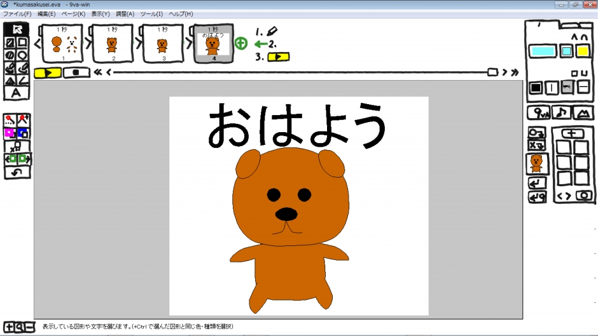This screenshot has width=598, height=336.
Task: Select the solid black fill style option
Action: pos(536,88)
